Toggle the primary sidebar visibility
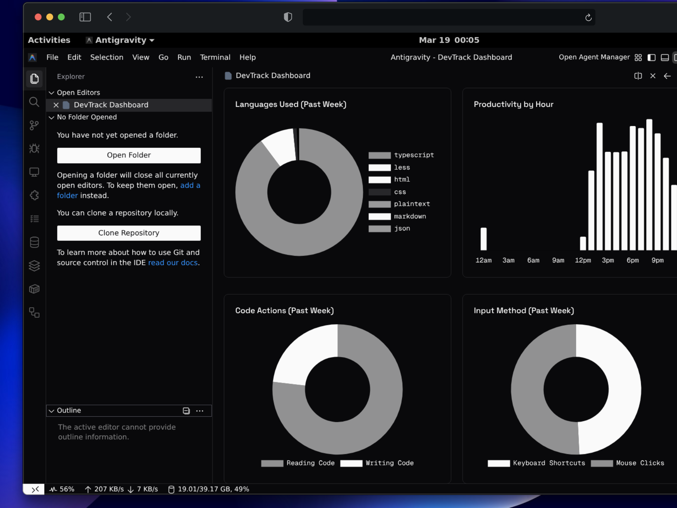This screenshot has width=677, height=508. click(651, 57)
